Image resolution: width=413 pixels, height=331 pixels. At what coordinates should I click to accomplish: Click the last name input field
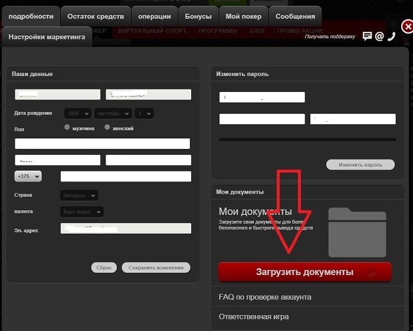[148, 94]
